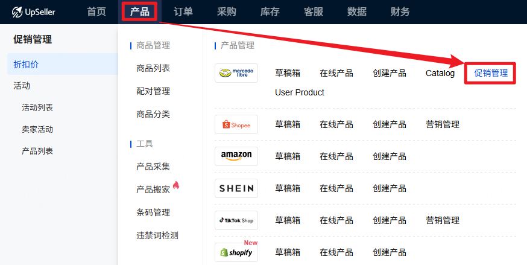Expand 活动 section in the sidebar
This screenshot has width=527, height=265.
click(x=22, y=86)
